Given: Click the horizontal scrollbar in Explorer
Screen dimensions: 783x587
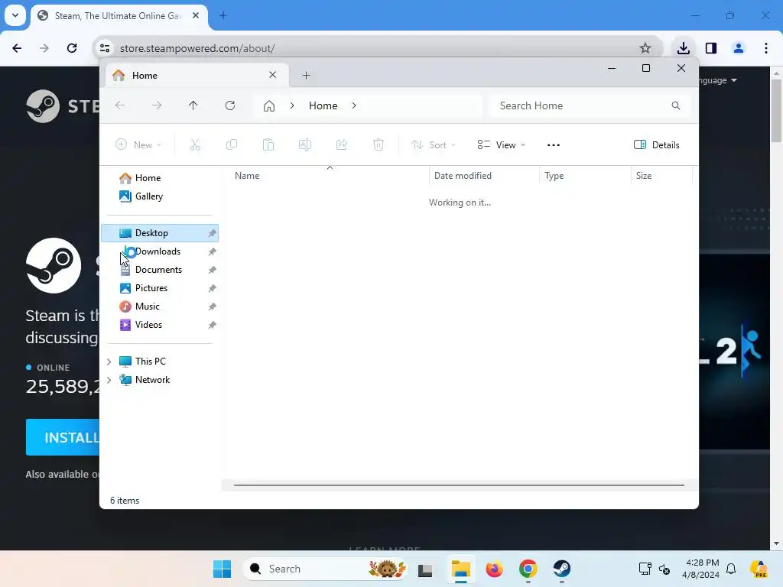Looking at the screenshot, I should tap(459, 485).
